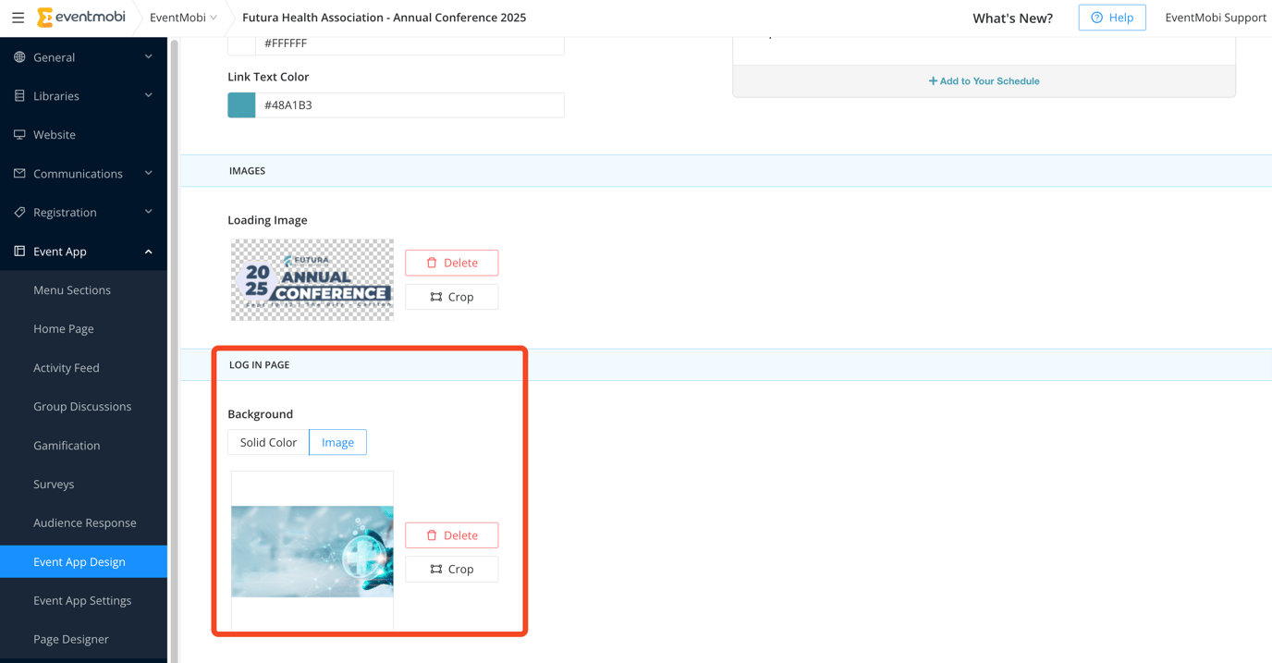This screenshot has height=663, width=1272.
Task: Select Solid Color background option
Action: coord(268,442)
